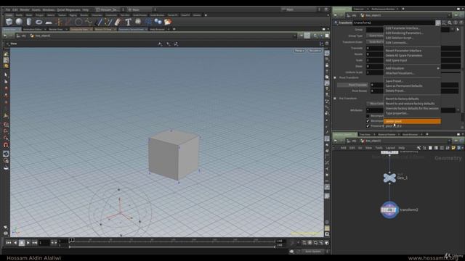Select the Sphere shelf tool
This screenshot has width=465, height=261.
[x=19, y=22]
